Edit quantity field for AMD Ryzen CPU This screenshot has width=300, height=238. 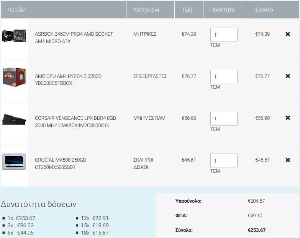point(224,76)
